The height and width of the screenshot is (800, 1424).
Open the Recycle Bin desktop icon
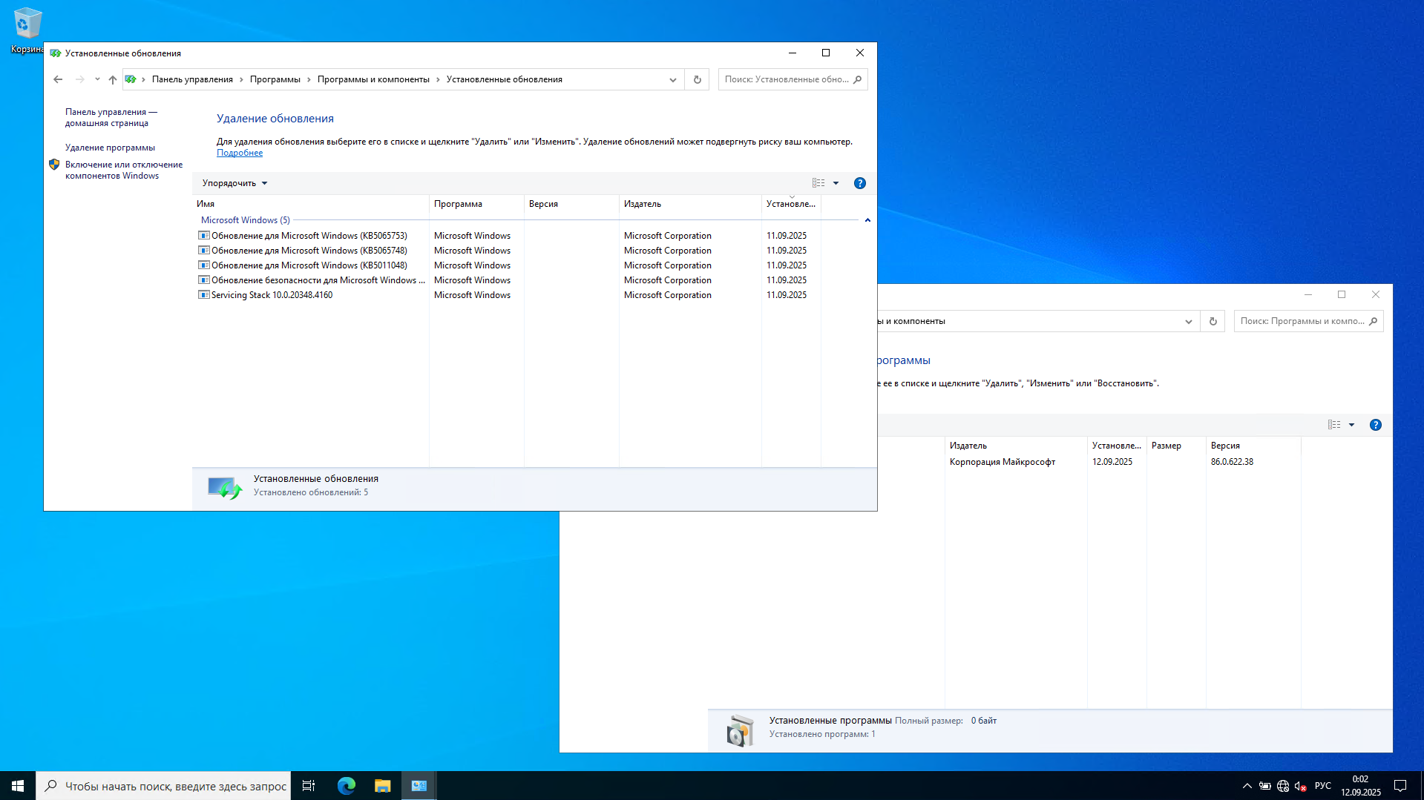tap(27, 30)
